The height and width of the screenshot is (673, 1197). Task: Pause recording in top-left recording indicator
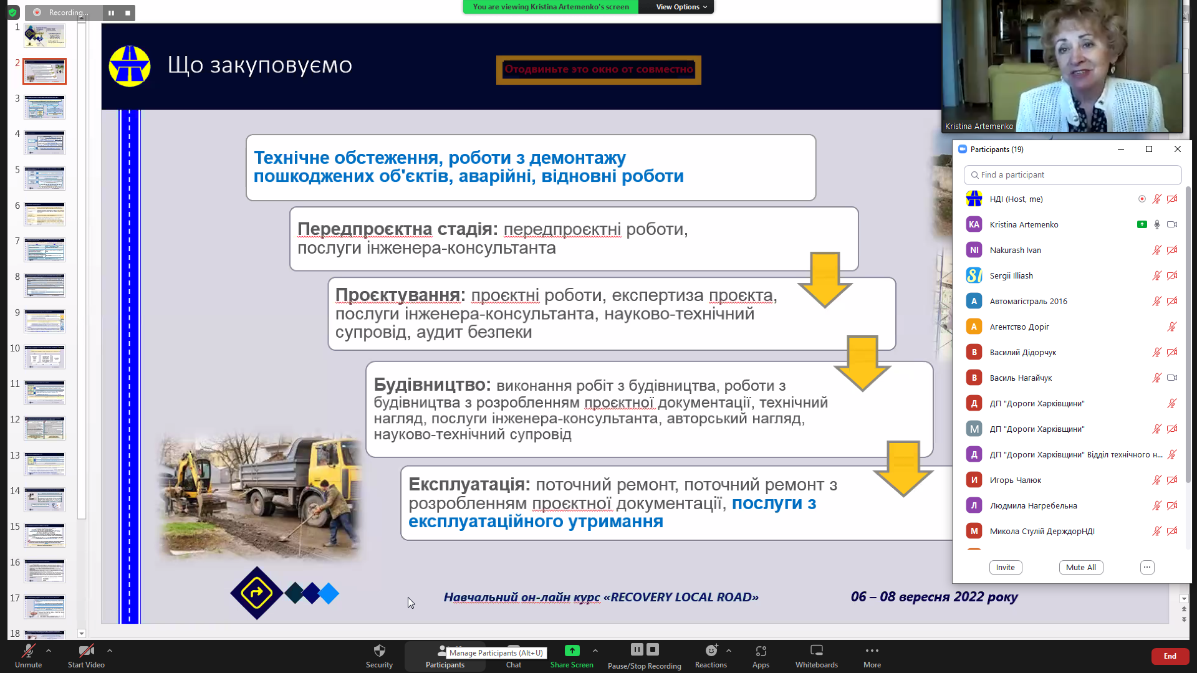[112, 12]
